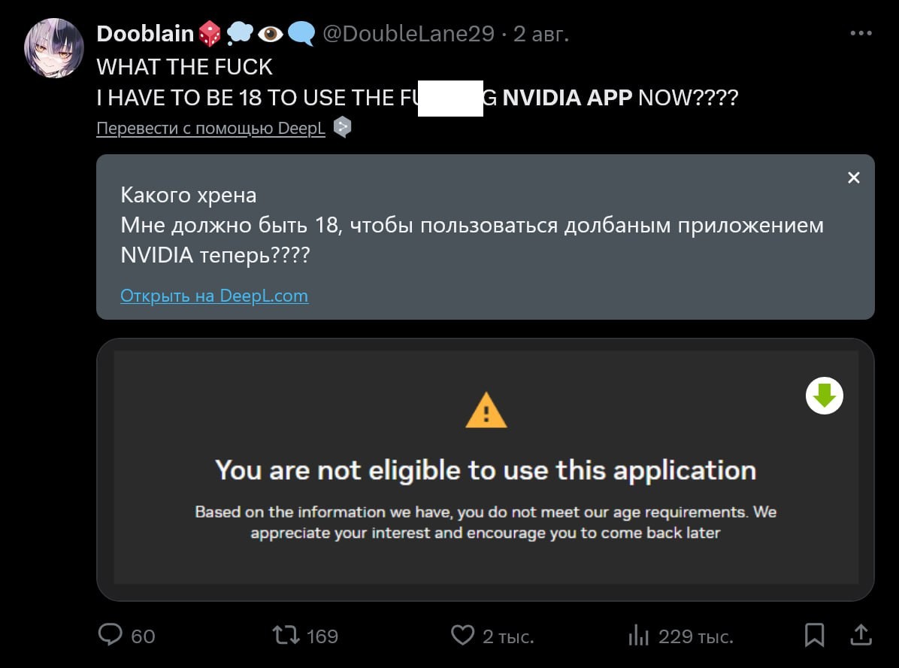Open the "Открыть на DeepL.com" link
The image size is (899, 668).
pos(214,296)
